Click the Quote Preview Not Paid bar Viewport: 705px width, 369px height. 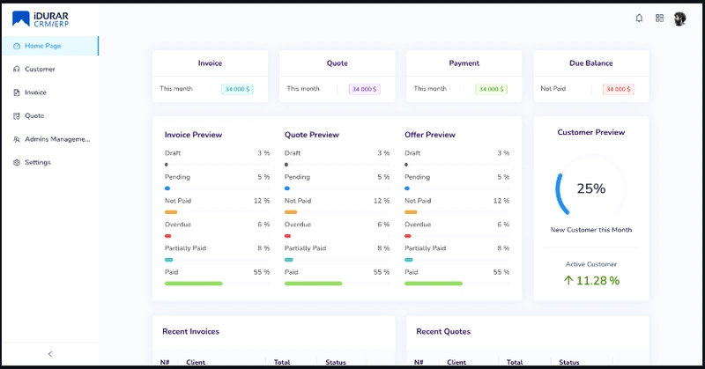click(291, 212)
